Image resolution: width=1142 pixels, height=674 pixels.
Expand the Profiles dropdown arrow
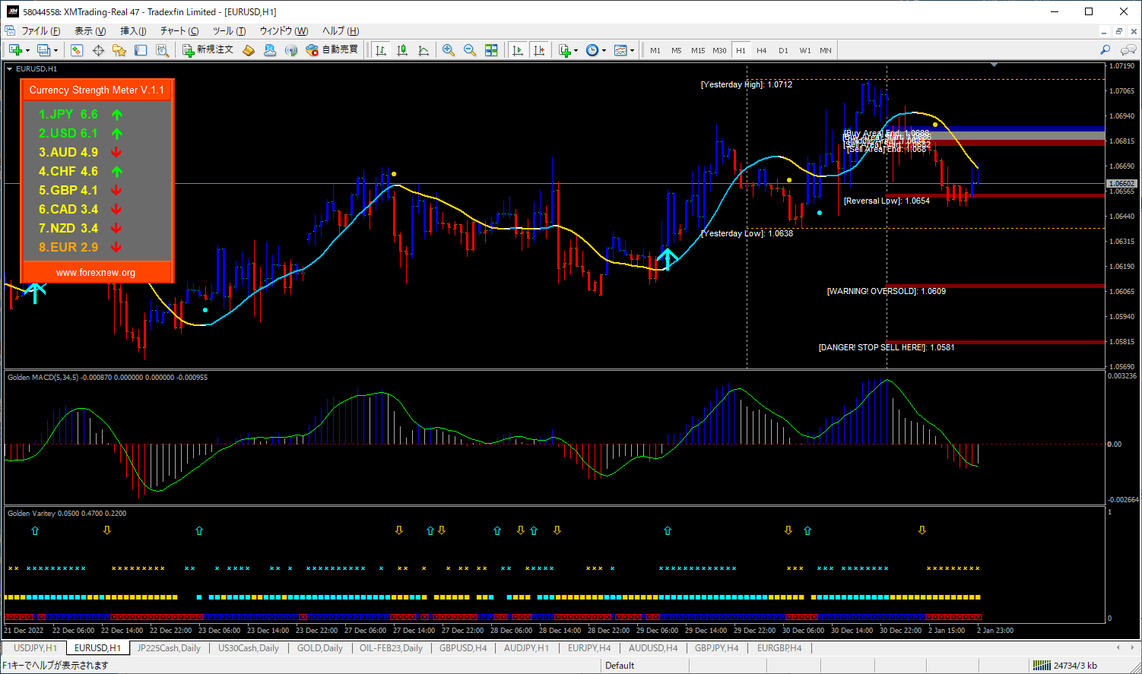[x=56, y=51]
